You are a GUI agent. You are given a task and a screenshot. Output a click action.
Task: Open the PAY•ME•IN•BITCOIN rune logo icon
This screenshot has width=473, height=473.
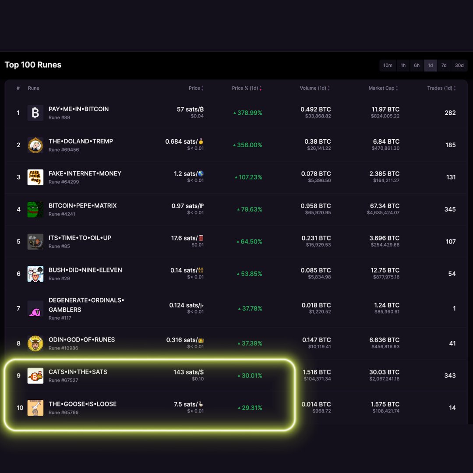(35, 113)
